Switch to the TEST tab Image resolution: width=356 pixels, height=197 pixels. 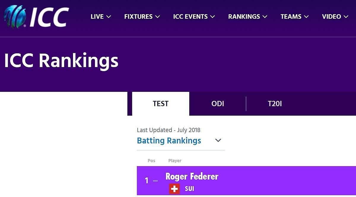point(160,104)
